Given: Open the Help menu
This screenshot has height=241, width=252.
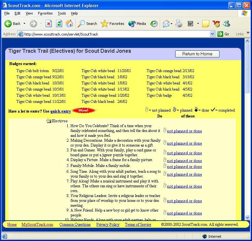Looking at the screenshot, I should click(x=74, y=13).
